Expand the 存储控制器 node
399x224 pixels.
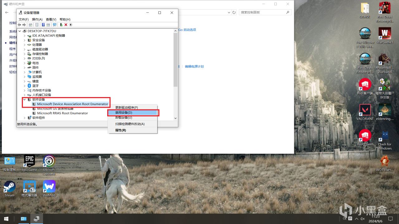(25, 54)
